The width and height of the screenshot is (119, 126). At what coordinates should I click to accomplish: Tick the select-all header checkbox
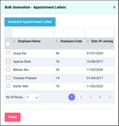8,44
